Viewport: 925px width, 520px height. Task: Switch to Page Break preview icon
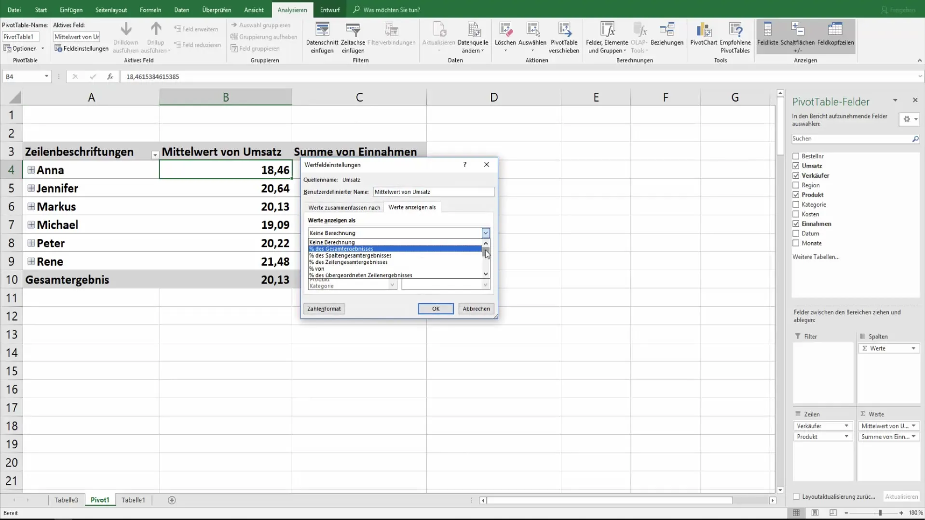833,513
